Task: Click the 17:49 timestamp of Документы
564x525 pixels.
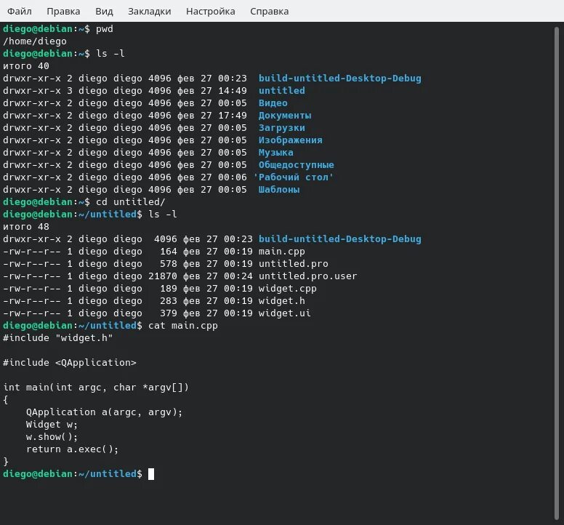Action: 233,115
